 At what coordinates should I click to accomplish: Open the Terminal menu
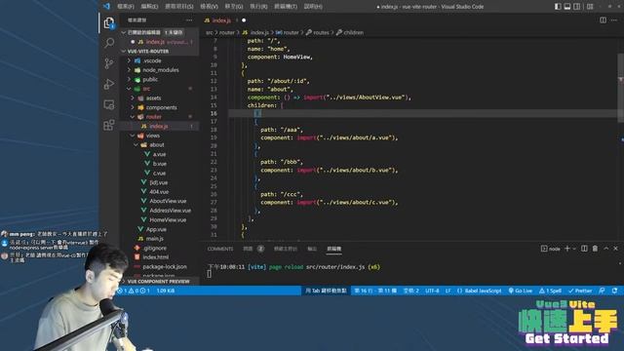(x=286, y=7)
